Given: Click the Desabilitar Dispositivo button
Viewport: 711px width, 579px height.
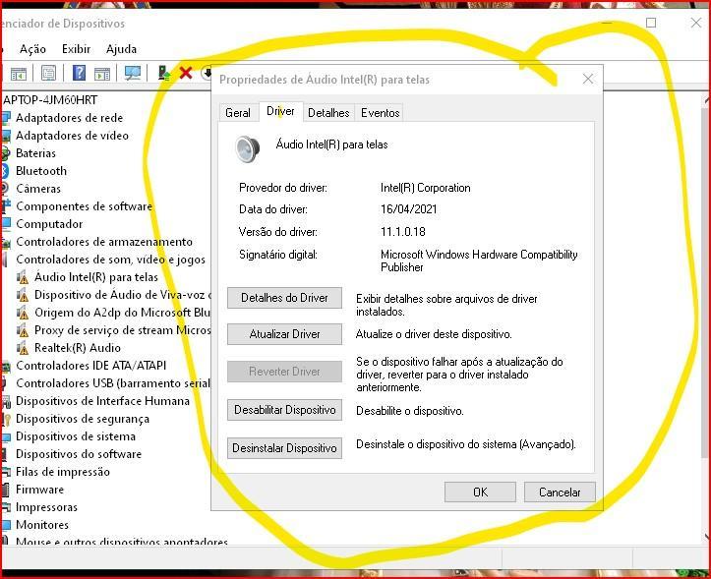Looking at the screenshot, I should coord(284,410).
